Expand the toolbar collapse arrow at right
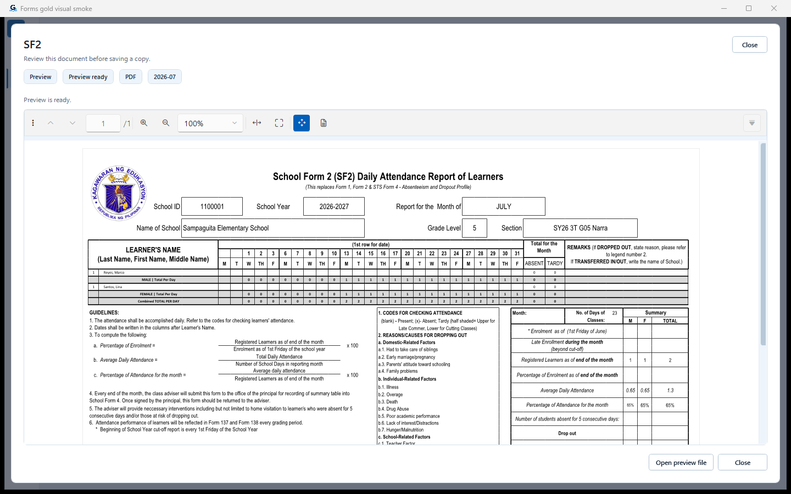 [x=752, y=123]
